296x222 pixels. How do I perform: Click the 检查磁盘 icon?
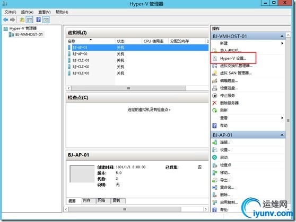point(215,88)
